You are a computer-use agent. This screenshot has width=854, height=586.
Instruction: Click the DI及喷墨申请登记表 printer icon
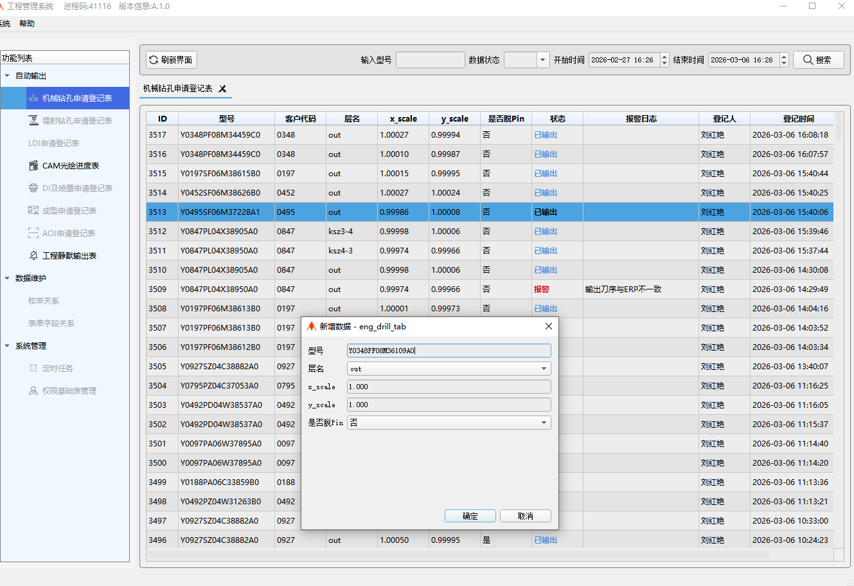(x=33, y=188)
